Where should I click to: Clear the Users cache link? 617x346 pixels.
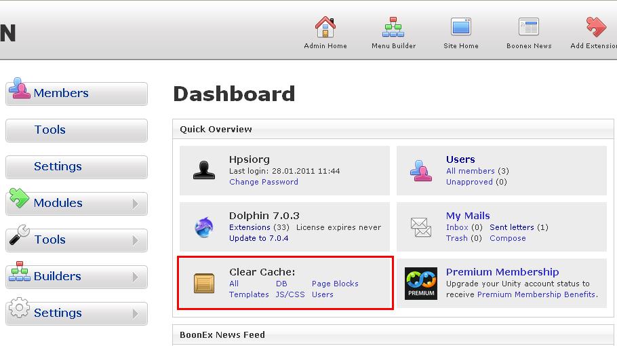pos(322,294)
